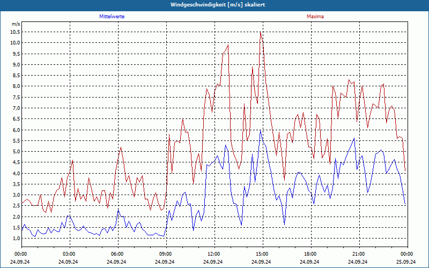The image size is (429, 268).
Task: Click the 2,0 y-axis value
Action: (x=17, y=217)
